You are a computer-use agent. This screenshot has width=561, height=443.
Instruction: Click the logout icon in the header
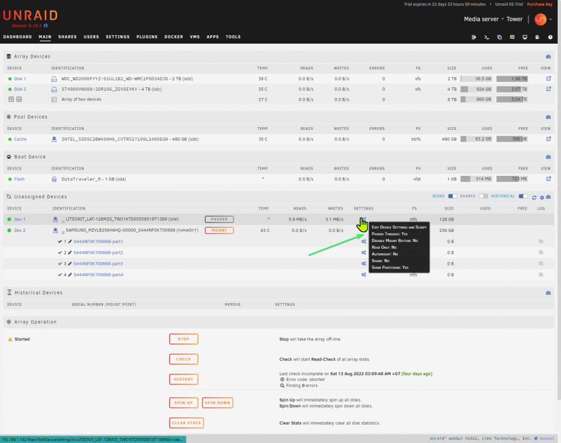pyautogui.click(x=473, y=37)
